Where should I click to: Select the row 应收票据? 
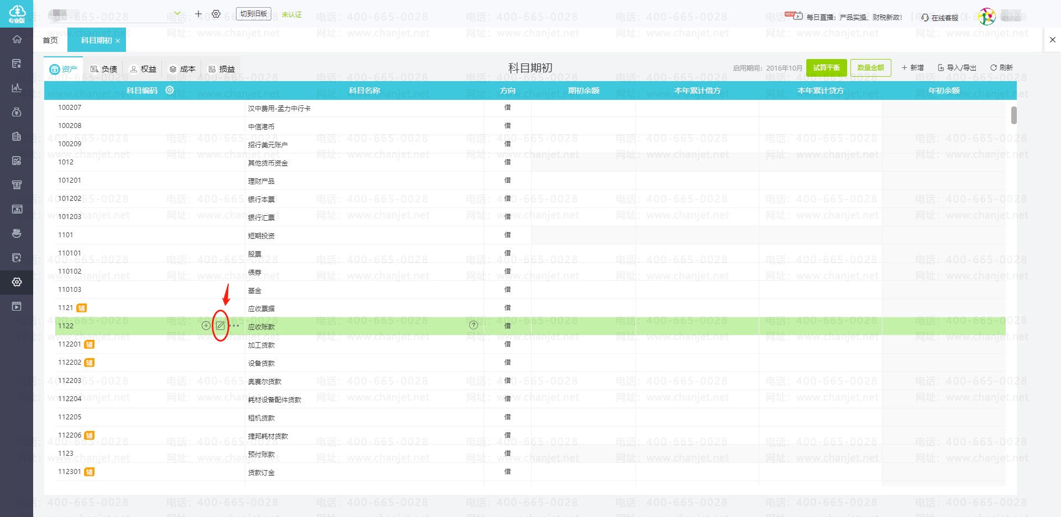point(530,308)
